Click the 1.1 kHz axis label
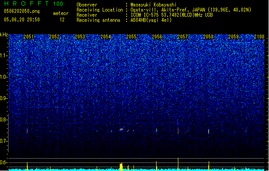This screenshot has width=269, height=171. [x=3, y=56]
